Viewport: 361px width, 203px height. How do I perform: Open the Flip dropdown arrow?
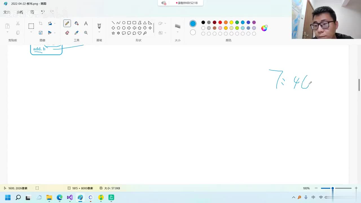point(55,33)
